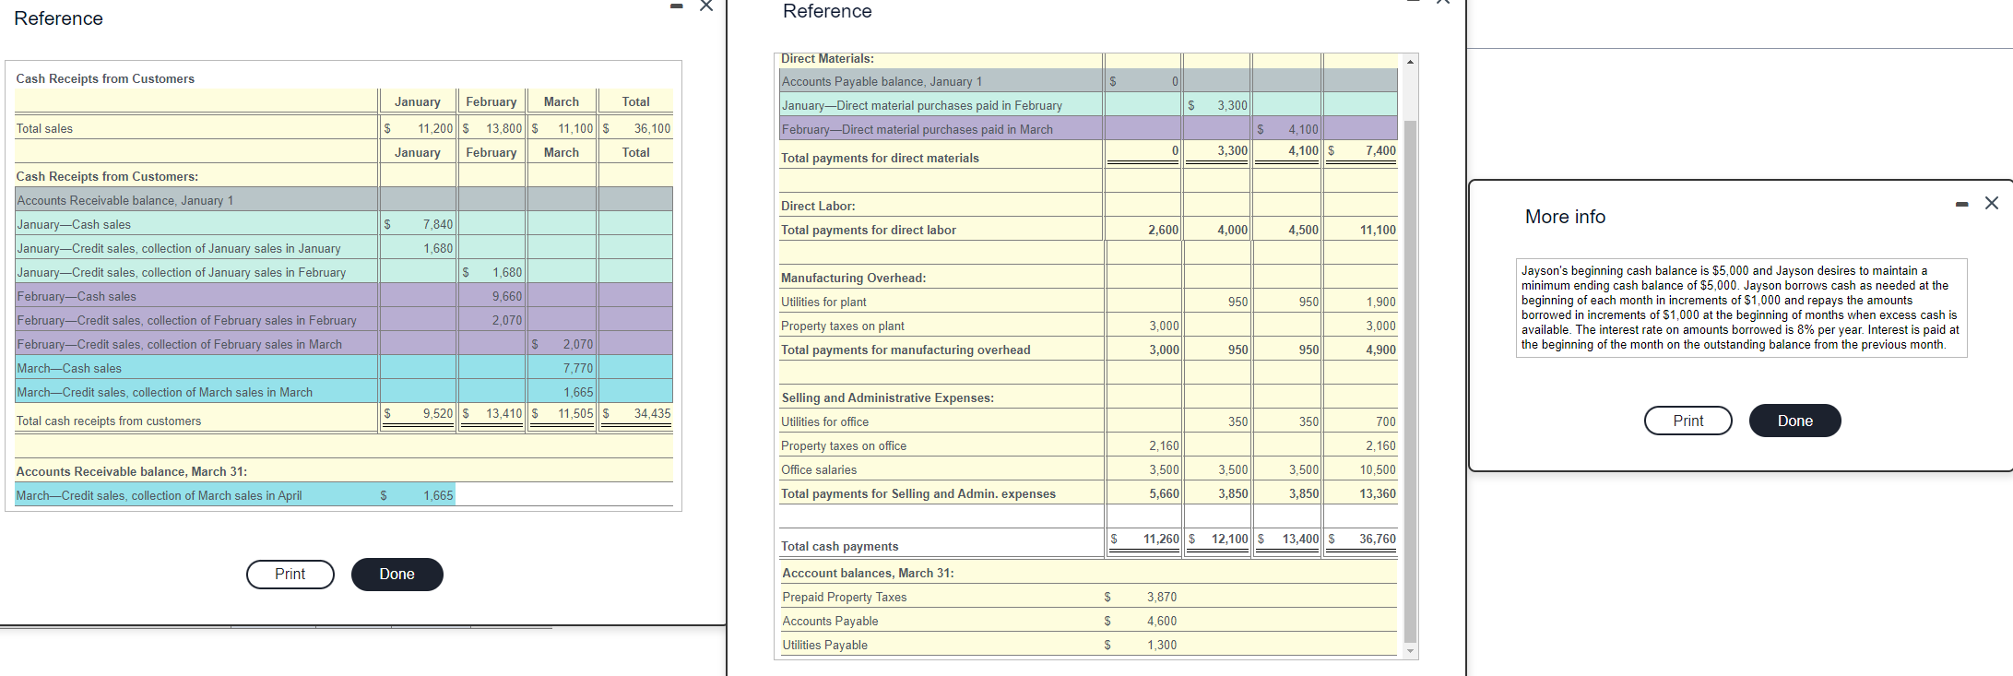Select Total sales row label
Screen dimensions: 2013x676
pyautogui.click(x=44, y=128)
